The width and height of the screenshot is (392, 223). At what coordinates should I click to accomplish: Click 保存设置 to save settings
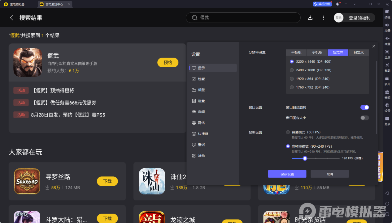(x=287, y=174)
